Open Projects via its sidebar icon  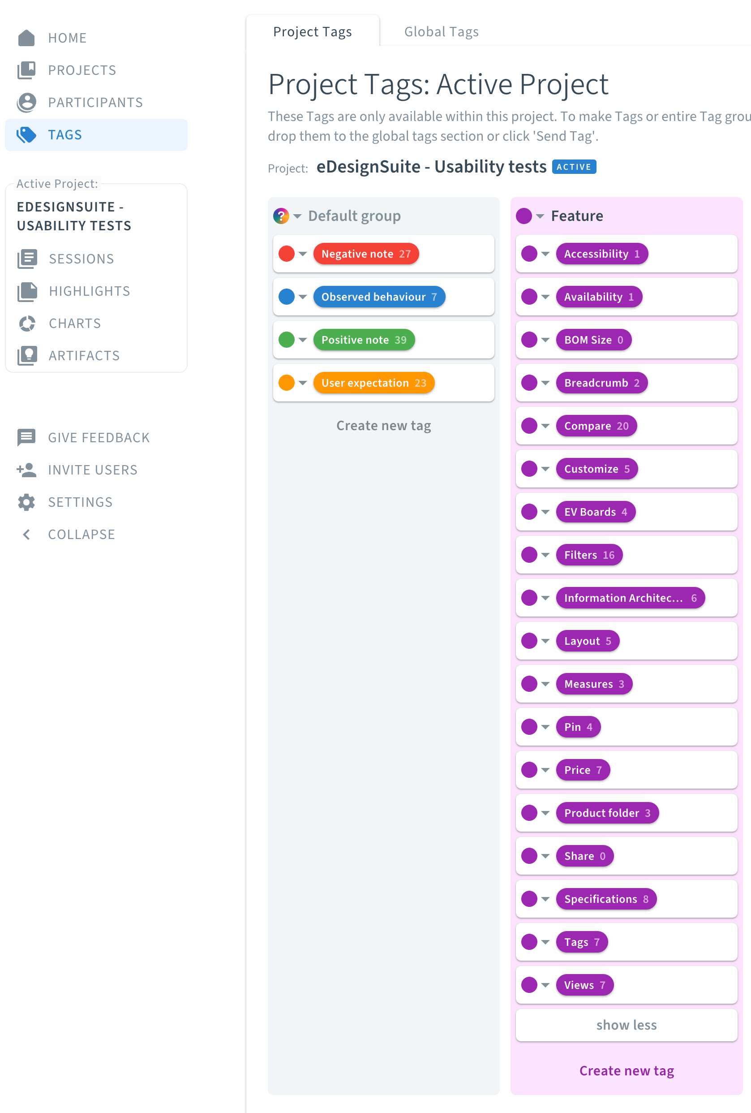coord(26,70)
